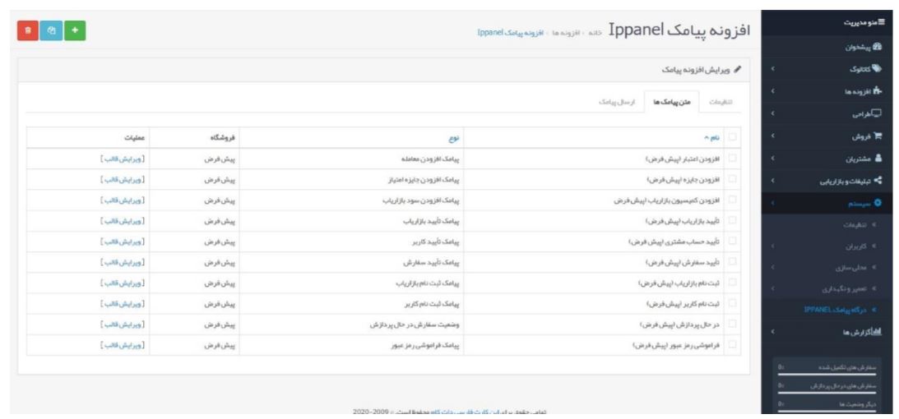Check the تأیید سفارش row checkbox
The image size is (899, 419).
tap(732, 262)
